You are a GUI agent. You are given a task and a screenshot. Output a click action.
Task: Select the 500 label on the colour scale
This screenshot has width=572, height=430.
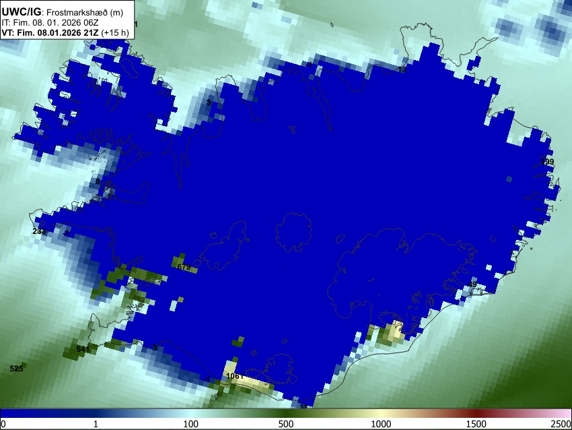[x=286, y=424]
